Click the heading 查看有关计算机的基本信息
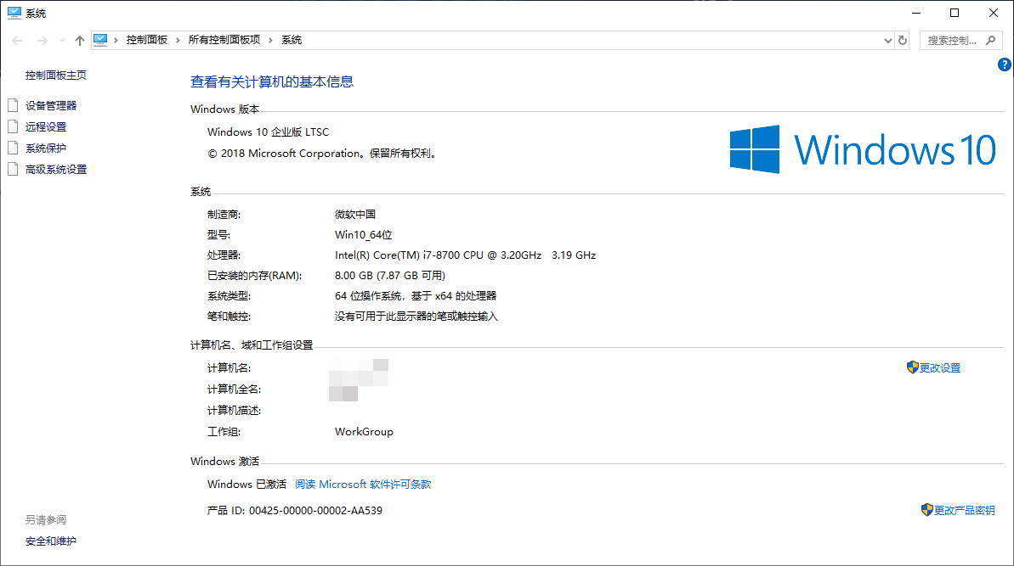The image size is (1014, 566). point(272,82)
